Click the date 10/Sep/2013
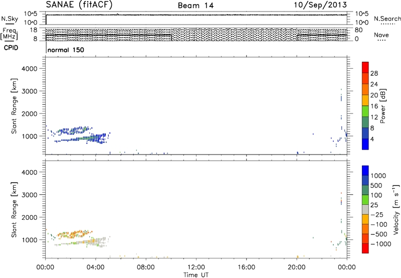This screenshot has height=278, width=401. pyautogui.click(x=320, y=5)
